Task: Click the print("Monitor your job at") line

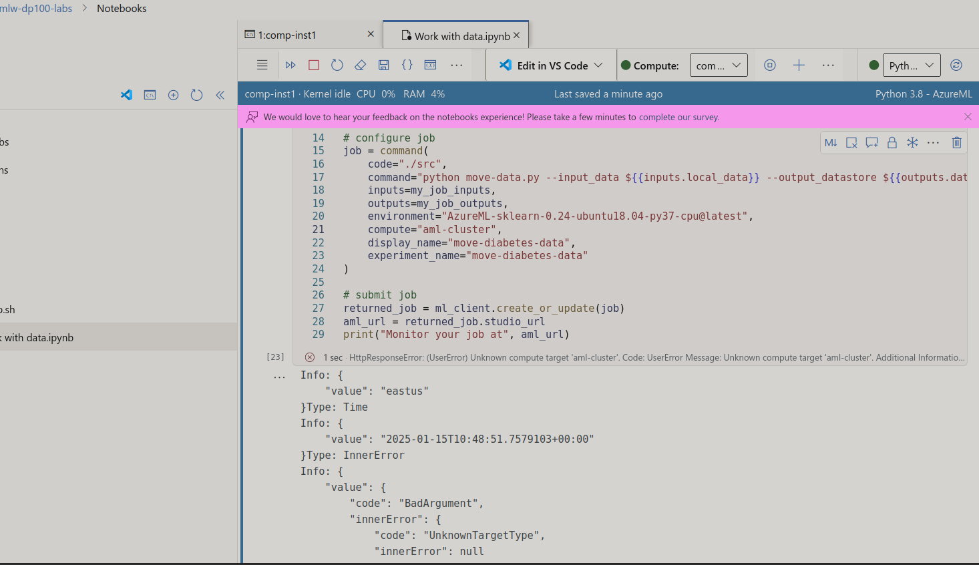Action: pos(456,335)
